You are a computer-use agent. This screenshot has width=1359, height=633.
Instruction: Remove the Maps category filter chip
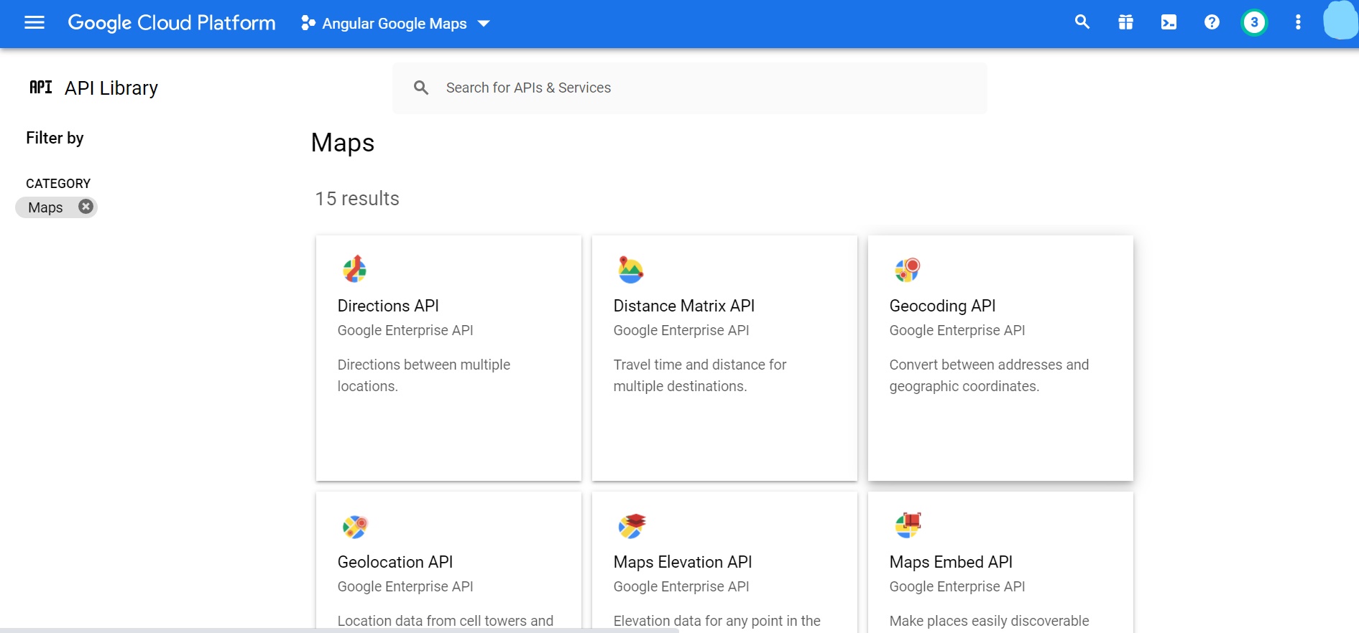tap(86, 207)
